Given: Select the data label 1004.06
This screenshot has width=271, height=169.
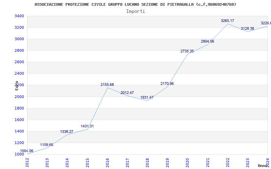Looking at the screenshot, I should (27, 151).
